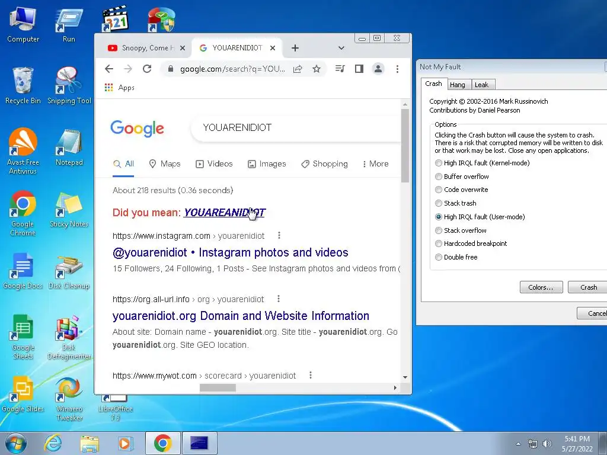This screenshot has width=607, height=455.
Task: Select Stack trash crash option
Action: coord(456,203)
